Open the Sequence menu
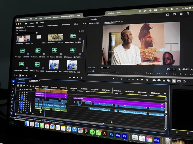The height and width of the screenshot is (144, 193). [x=47, y=18]
